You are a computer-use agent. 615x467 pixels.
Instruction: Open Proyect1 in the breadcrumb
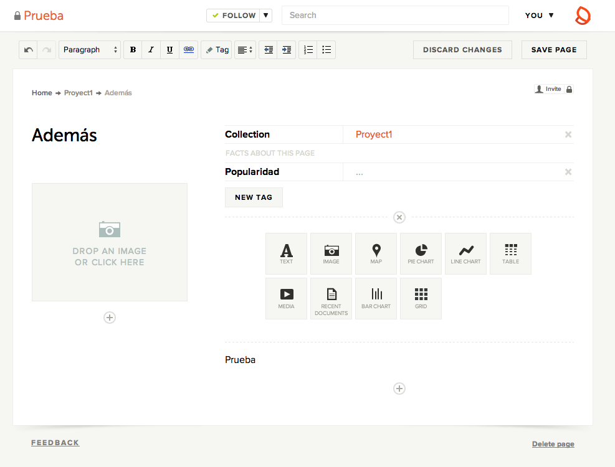point(78,93)
